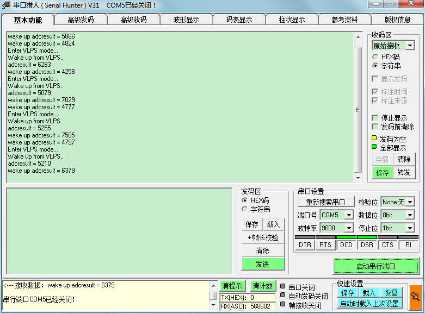Click 清除 in the send area

[x=263, y=250]
